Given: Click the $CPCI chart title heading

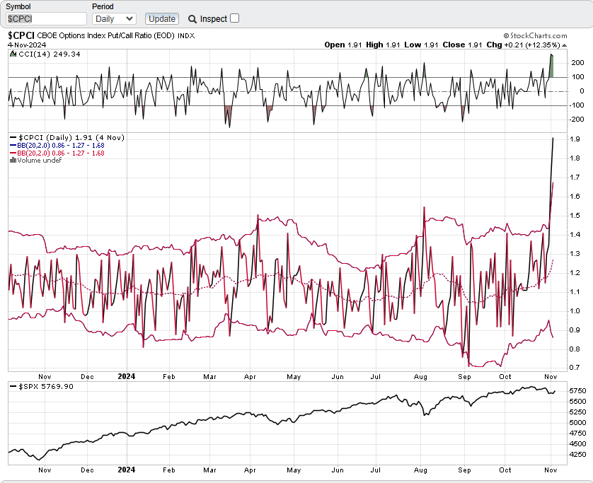Looking at the screenshot, I should pyautogui.click(x=21, y=35).
